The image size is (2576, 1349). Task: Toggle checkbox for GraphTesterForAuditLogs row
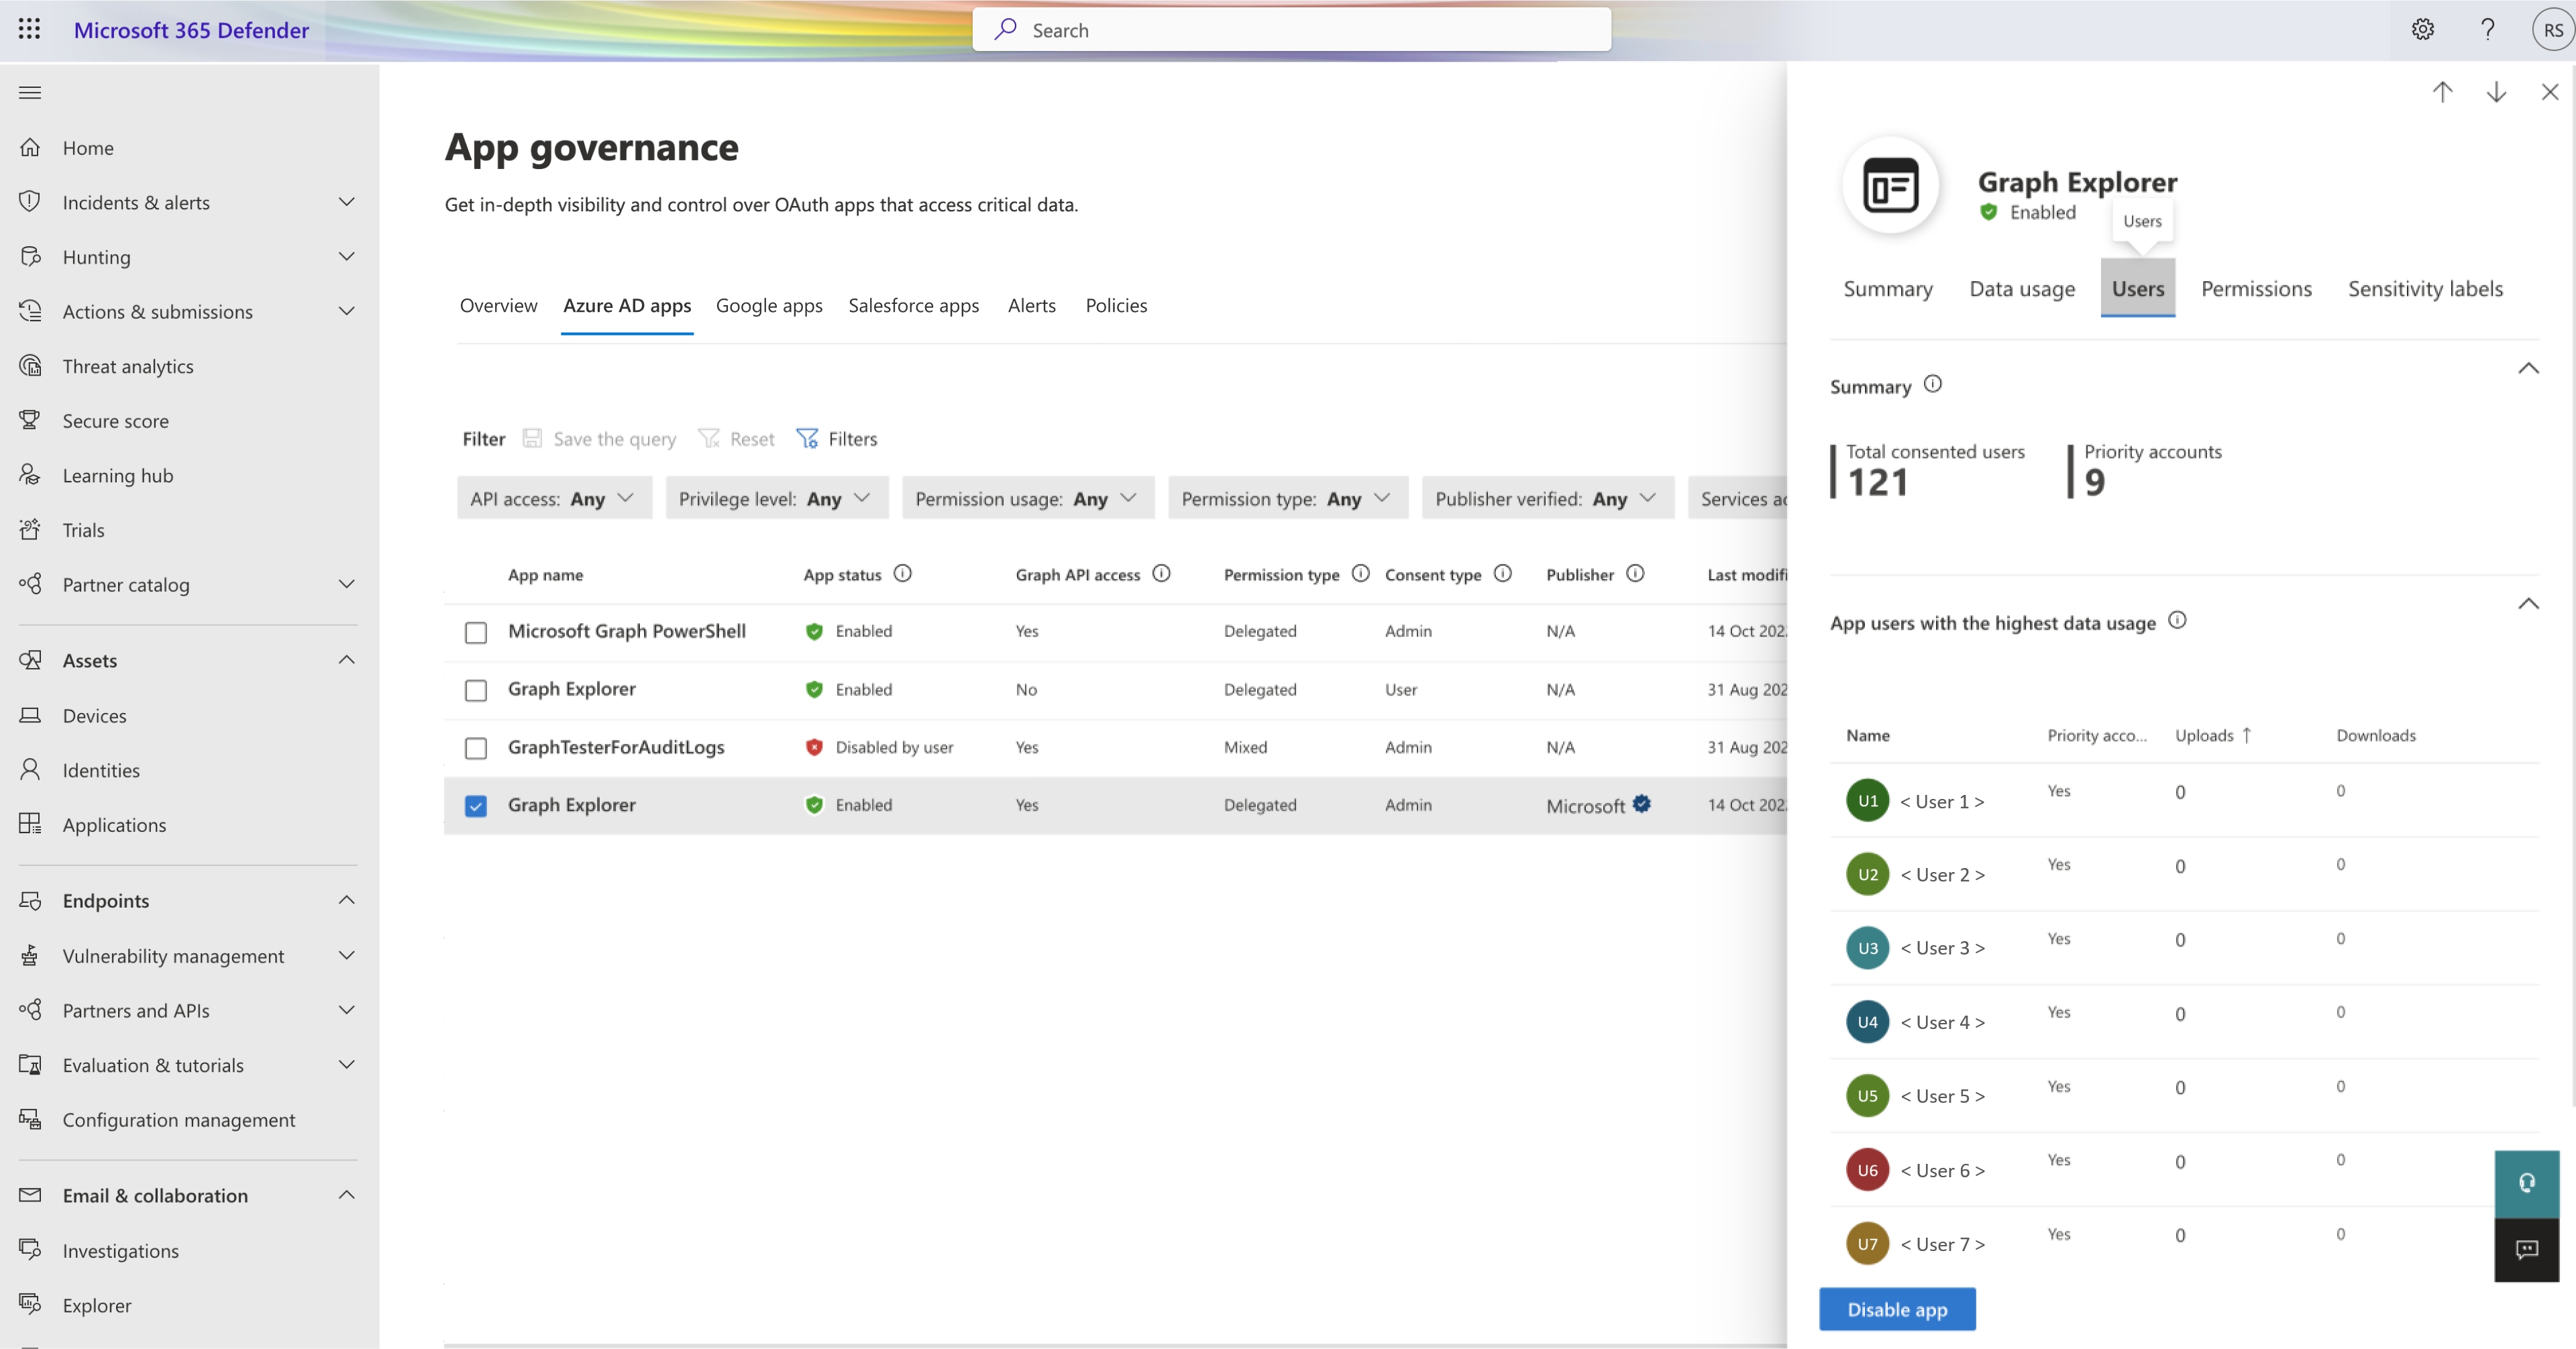click(x=476, y=746)
